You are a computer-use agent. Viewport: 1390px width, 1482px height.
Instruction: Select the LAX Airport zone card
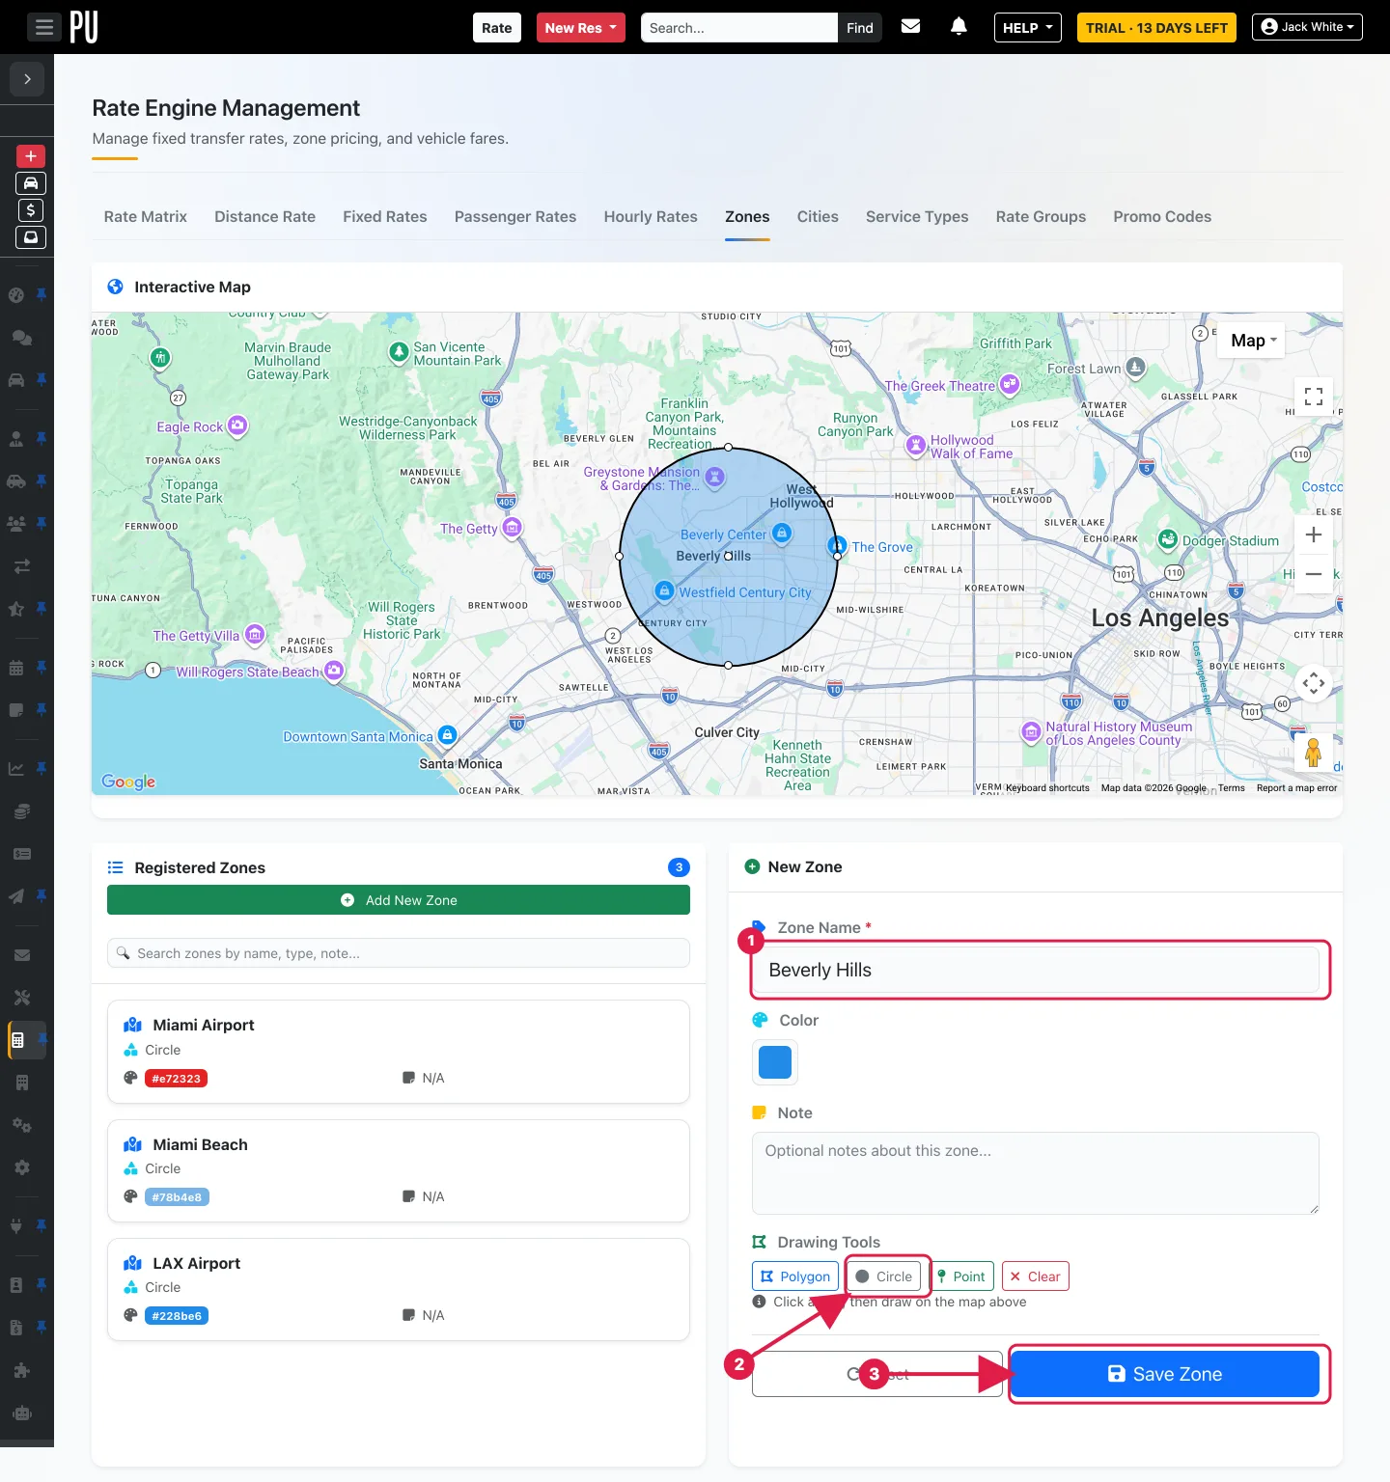click(399, 1289)
